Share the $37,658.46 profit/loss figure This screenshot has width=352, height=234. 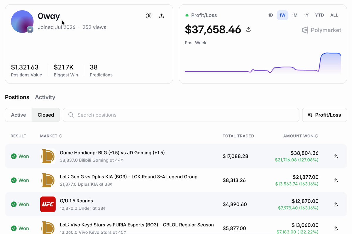248,29
